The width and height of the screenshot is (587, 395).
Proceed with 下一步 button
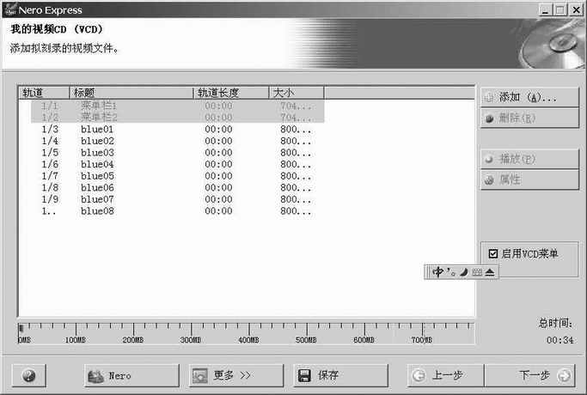click(529, 375)
